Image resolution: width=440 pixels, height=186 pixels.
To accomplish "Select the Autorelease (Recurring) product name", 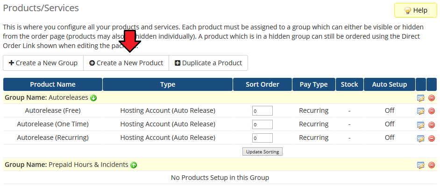I will pyautogui.click(x=53, y=138).
